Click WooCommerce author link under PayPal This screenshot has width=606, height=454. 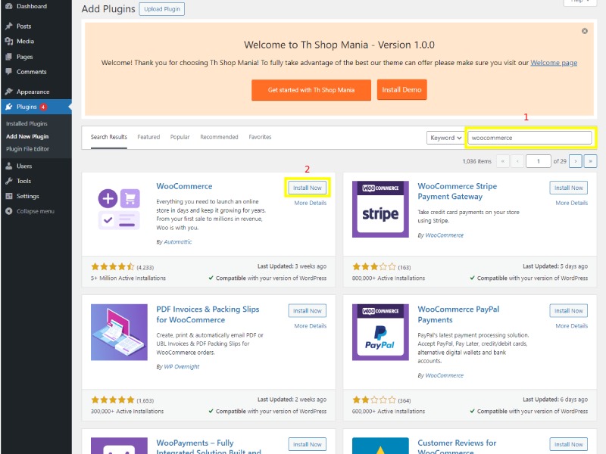(445, 375)
